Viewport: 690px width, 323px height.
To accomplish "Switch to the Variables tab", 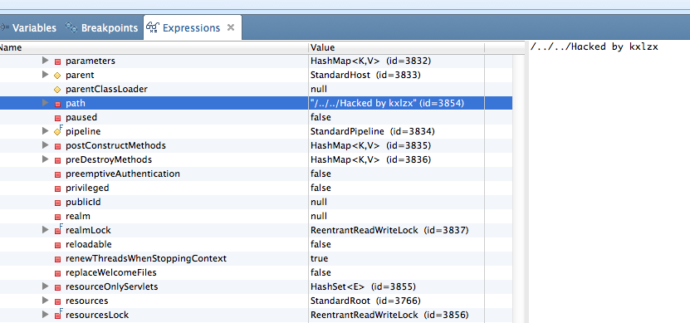I will pyautogui.click(x=28, y=27).
